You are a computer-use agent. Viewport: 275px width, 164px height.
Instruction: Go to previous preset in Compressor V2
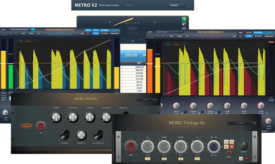coord(158,36)
